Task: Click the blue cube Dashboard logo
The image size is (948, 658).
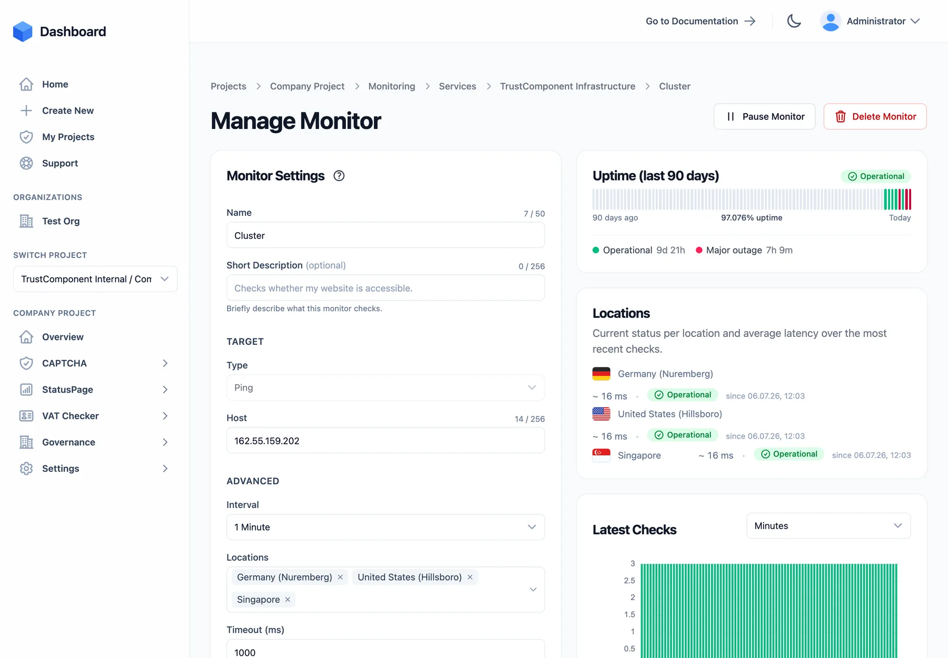Action: click(x=23, y=32)
